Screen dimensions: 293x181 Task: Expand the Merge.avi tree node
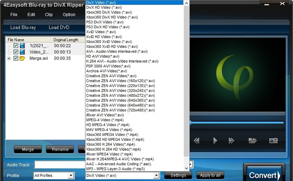(x=9, y=59)
